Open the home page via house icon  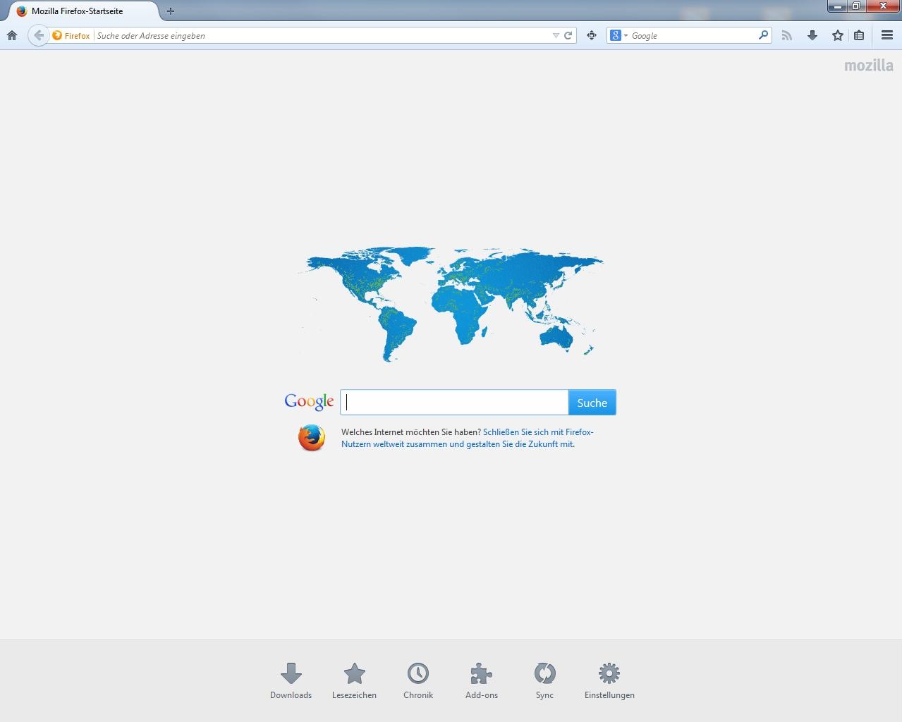point(12,35)
